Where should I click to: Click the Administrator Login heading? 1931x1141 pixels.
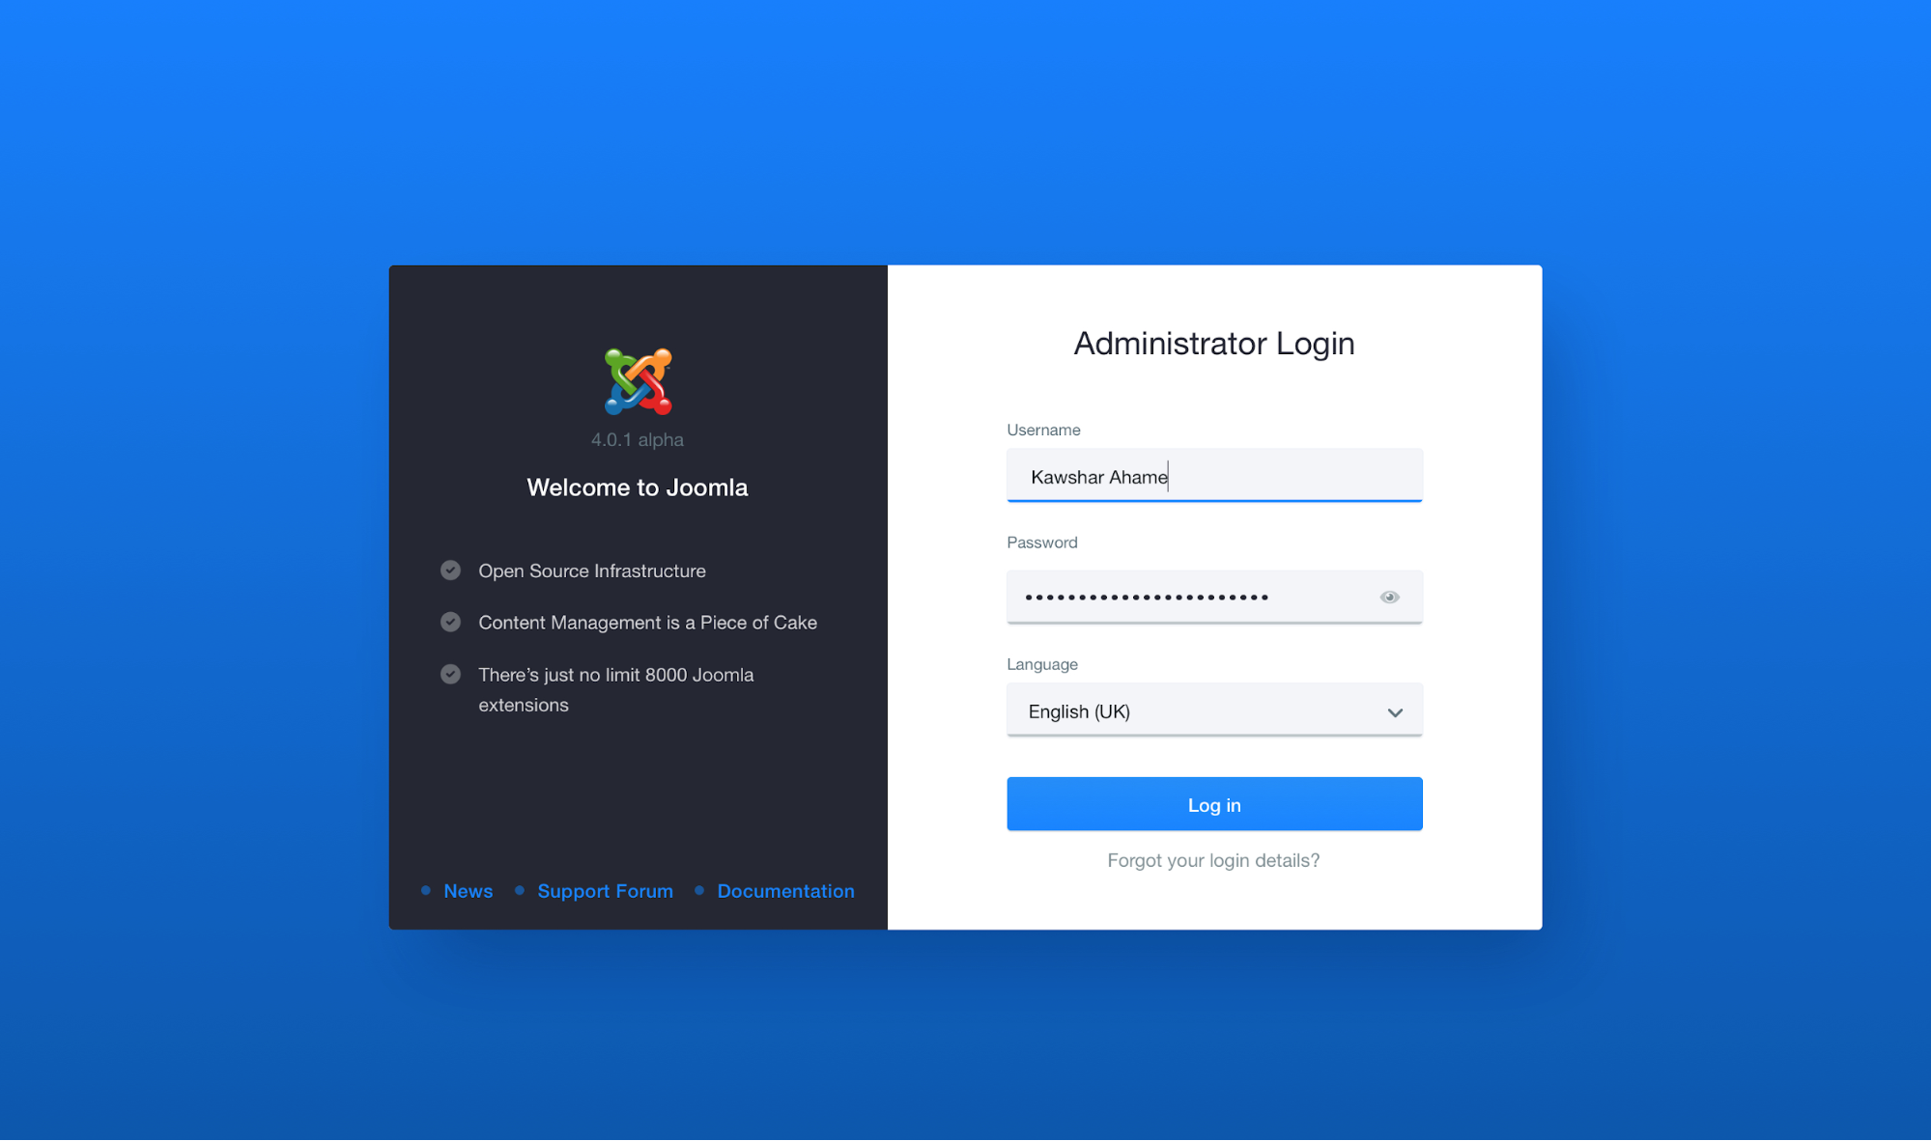(x=1214, y=344)
